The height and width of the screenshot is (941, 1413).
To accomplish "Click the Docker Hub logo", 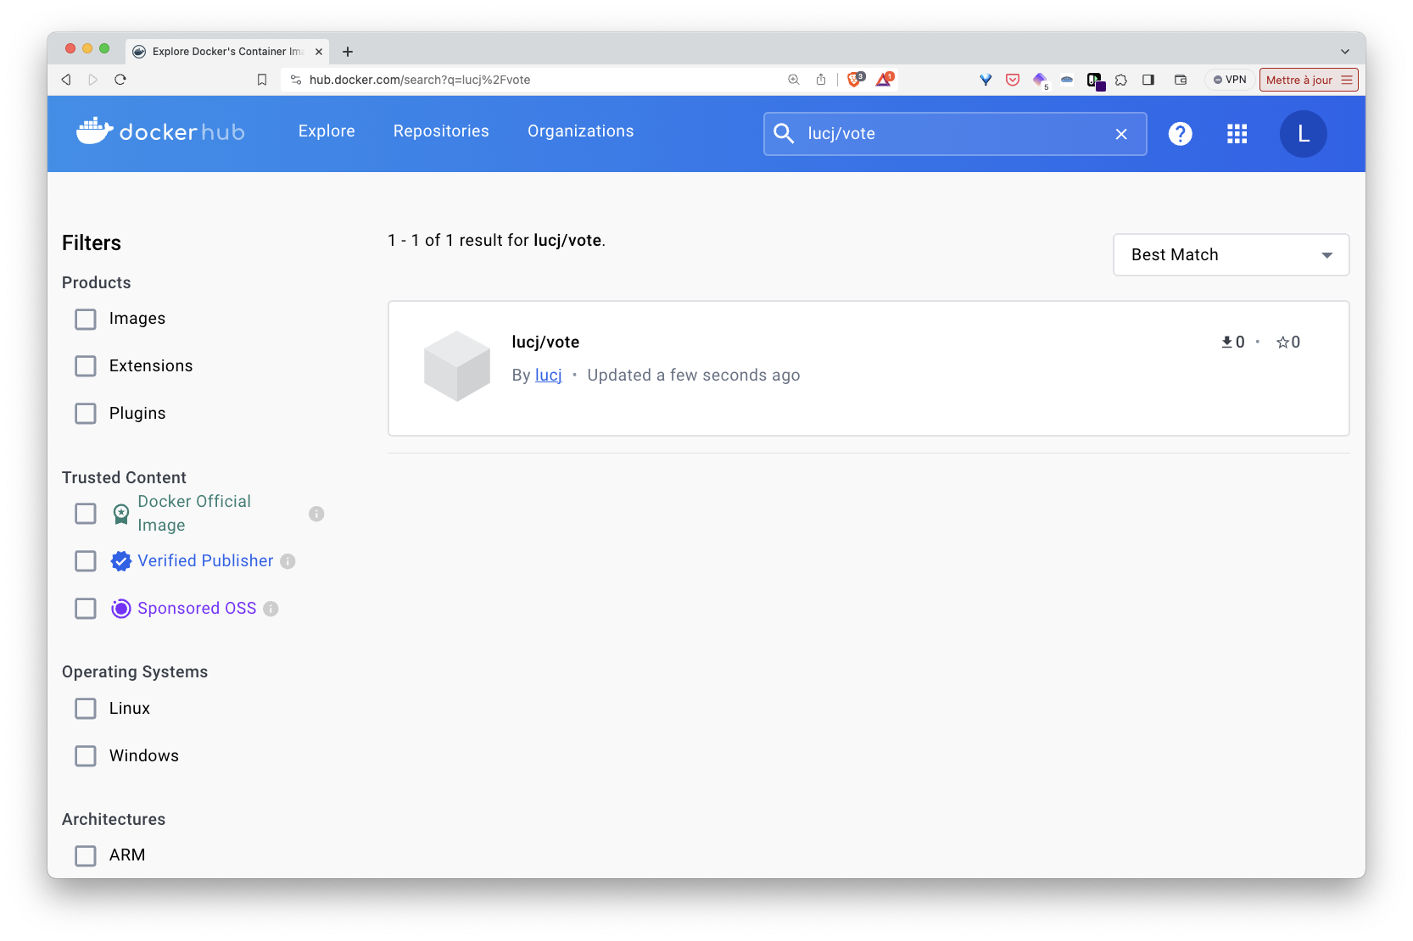I will click(159, 131).
